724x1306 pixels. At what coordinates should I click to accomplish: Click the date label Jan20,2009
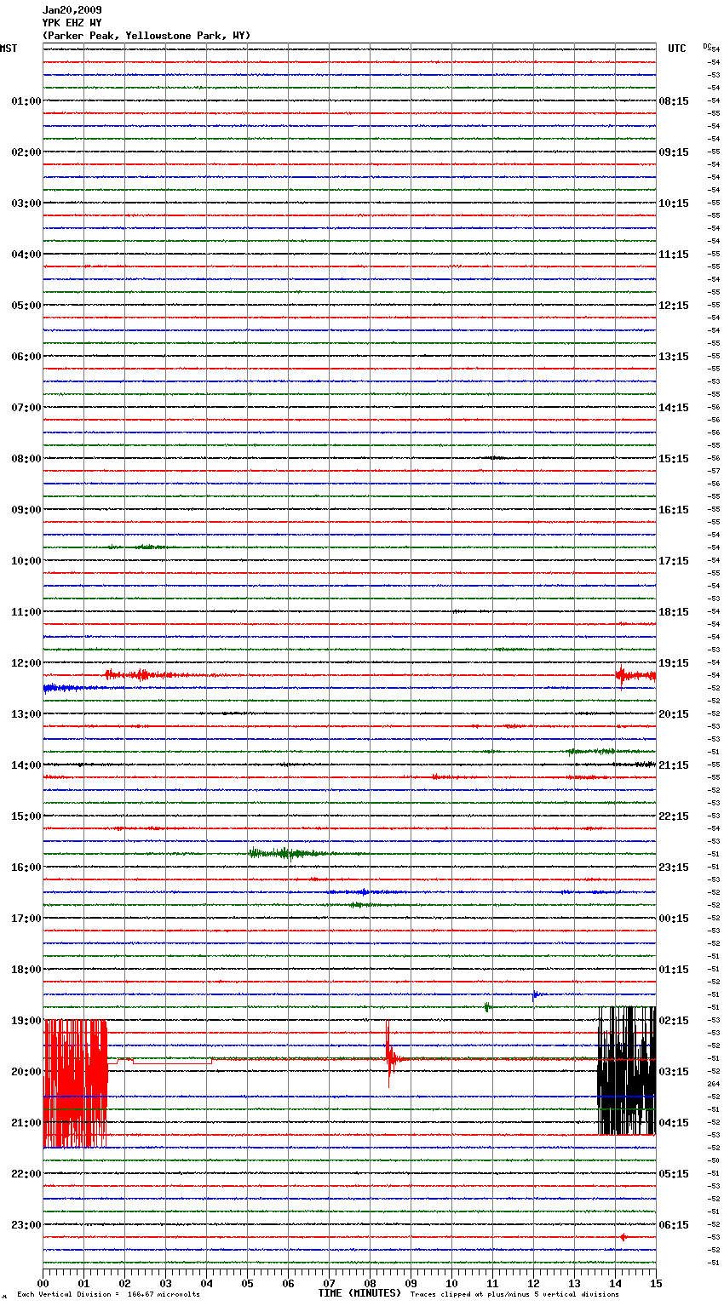coord(72,10)
